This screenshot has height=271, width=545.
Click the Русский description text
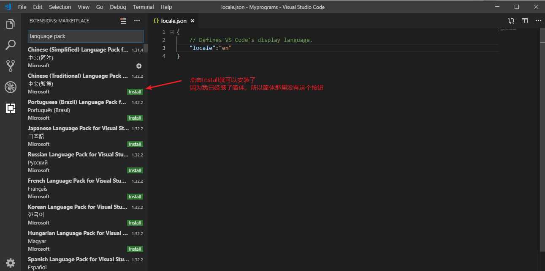pos(38,162)
